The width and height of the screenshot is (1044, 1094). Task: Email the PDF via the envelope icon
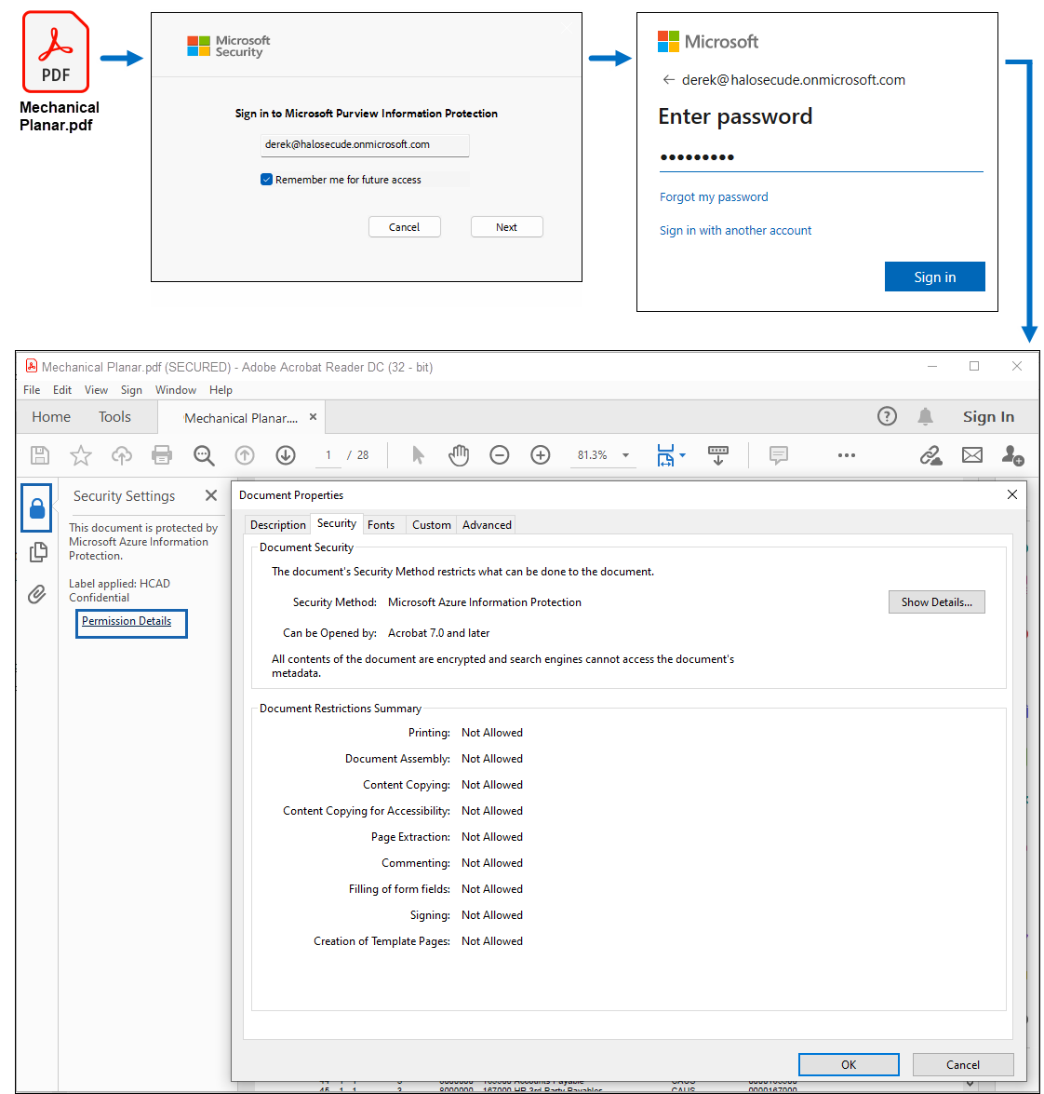972,455
